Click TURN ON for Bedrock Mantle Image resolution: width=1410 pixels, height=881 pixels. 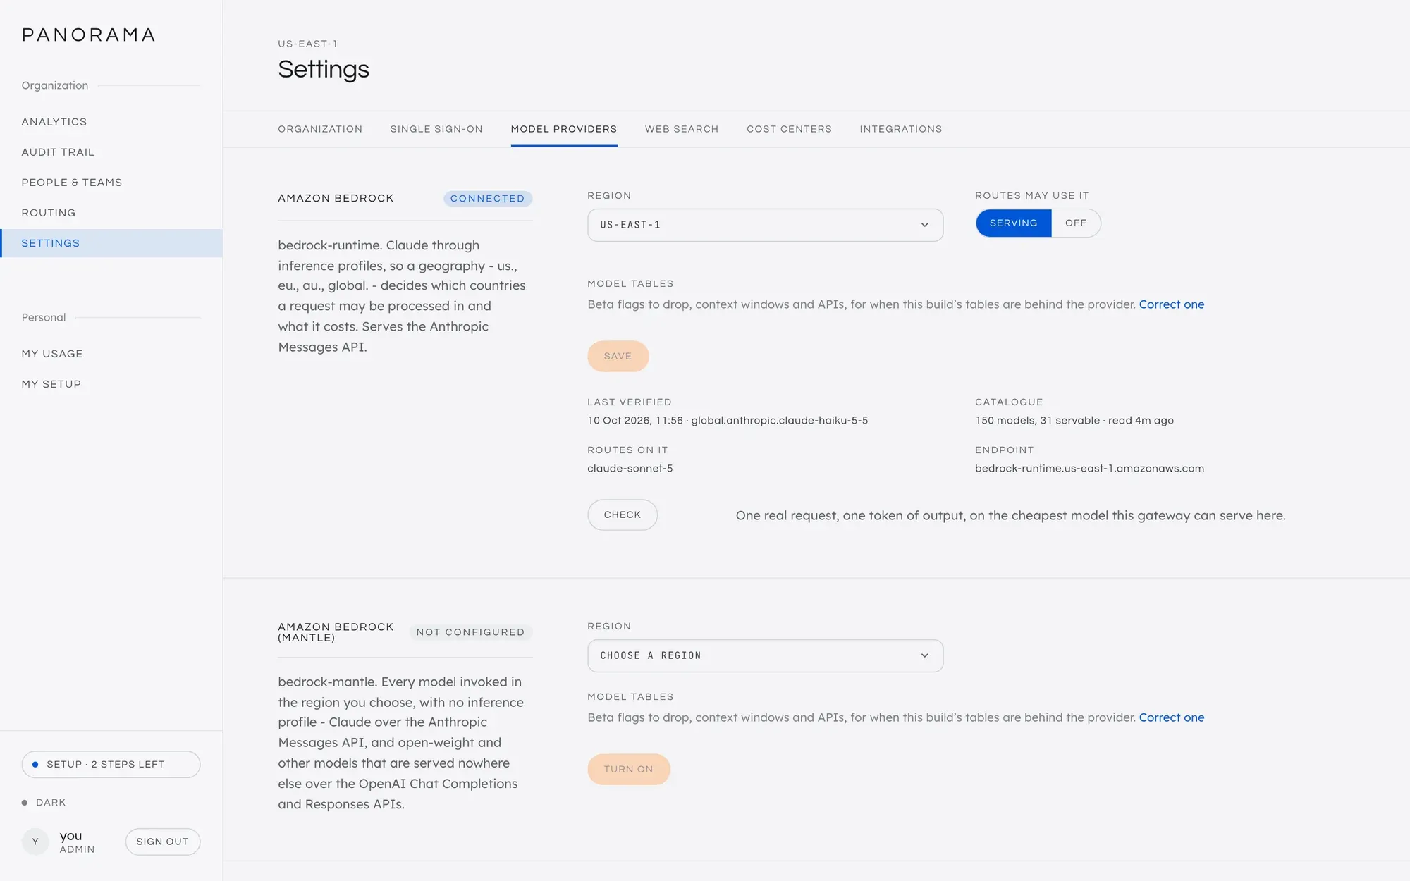[x=628, y=769]
